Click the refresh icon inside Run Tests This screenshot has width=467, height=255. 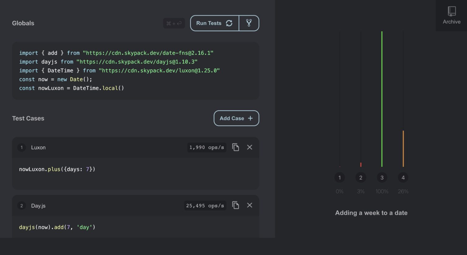(x=229, y=23)
